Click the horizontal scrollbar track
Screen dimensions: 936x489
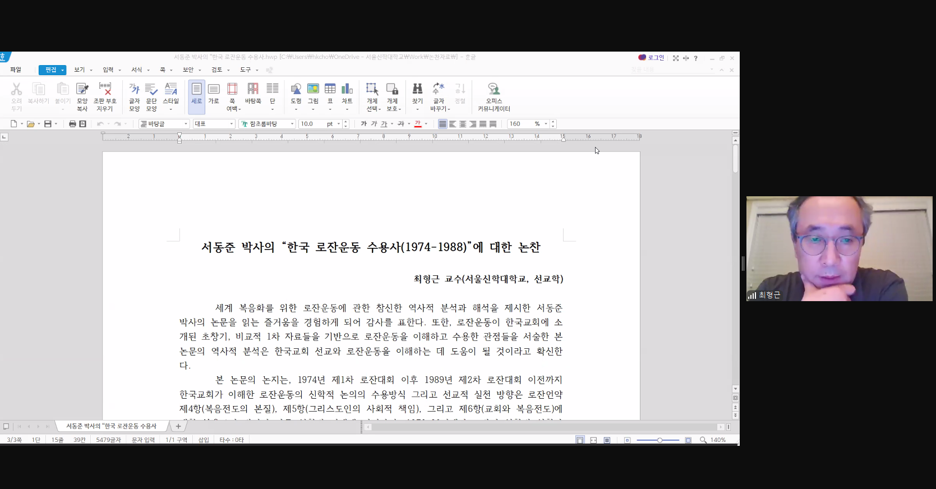point(544,427)
